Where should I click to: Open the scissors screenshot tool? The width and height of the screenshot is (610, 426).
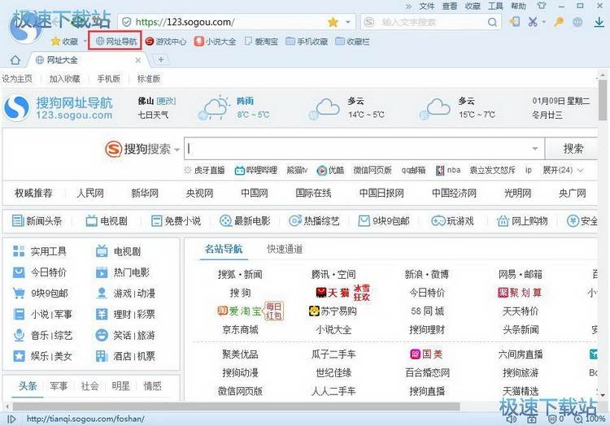coord(533,22)
